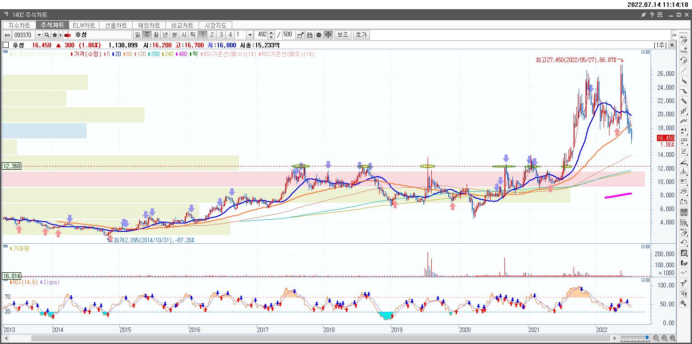Click the 보조 button

click(x=342, y=34)
